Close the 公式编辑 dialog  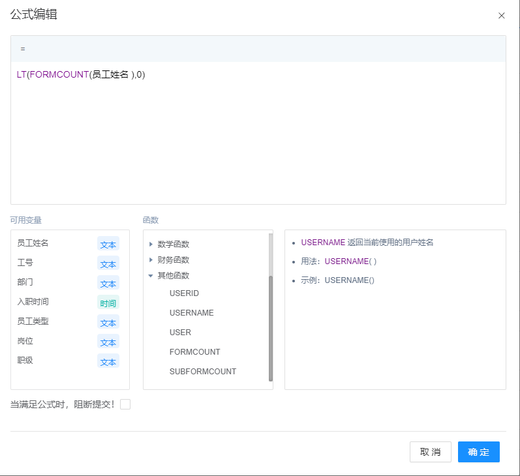(501, 16)
